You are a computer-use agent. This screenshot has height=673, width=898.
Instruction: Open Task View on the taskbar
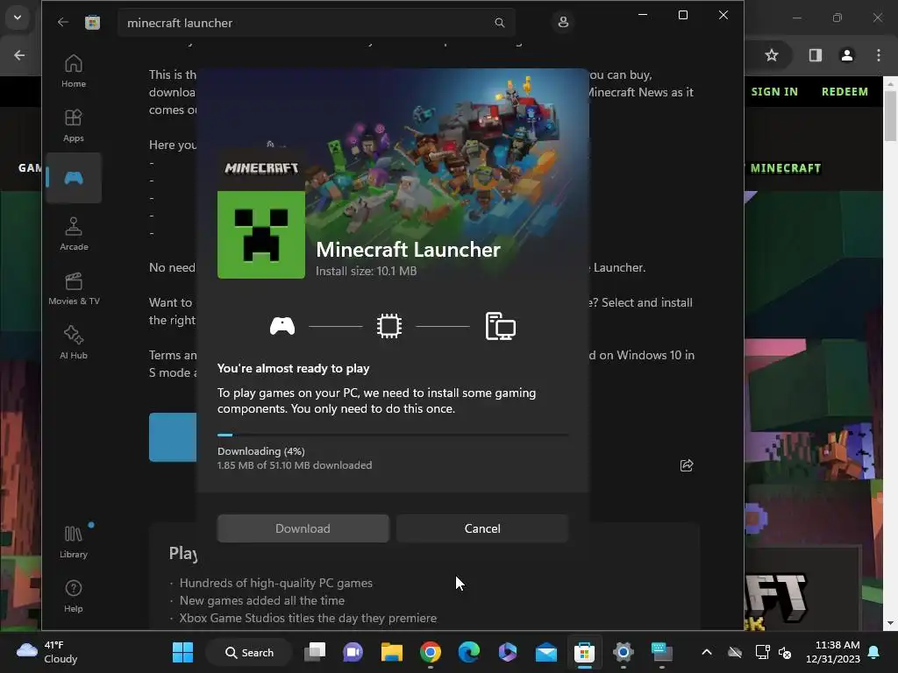pos(315,652)
